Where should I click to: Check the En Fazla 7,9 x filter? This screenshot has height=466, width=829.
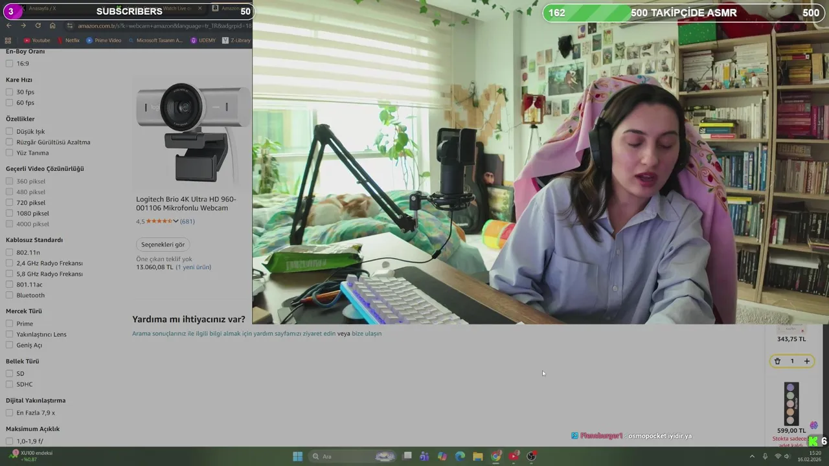(9, 412)
